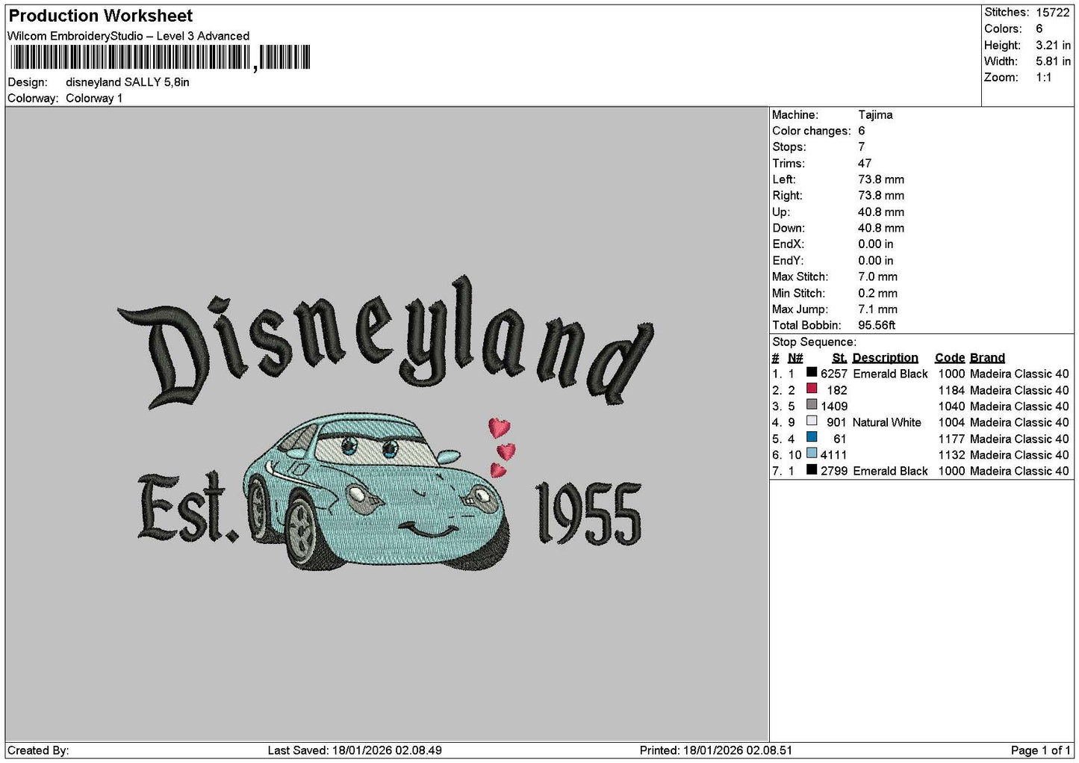Click the Color changes value

tap(862, 131)
